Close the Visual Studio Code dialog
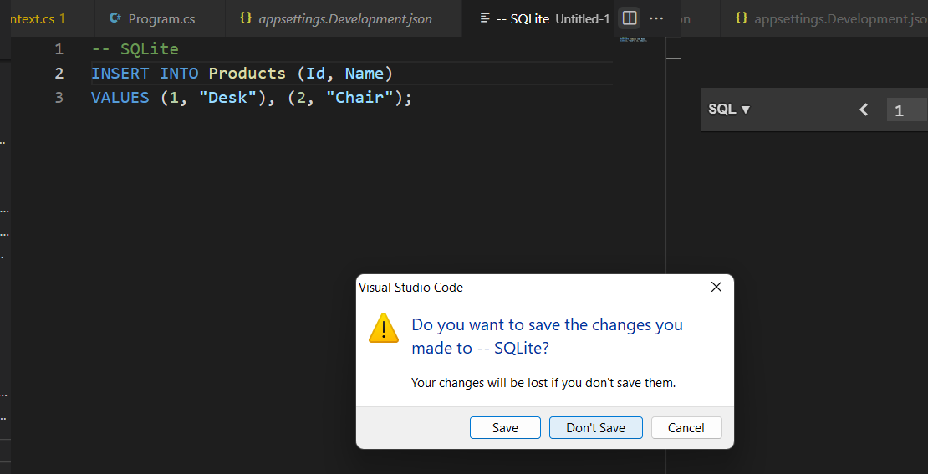Viewport: 928px width, 474px height. pos(716,287)
